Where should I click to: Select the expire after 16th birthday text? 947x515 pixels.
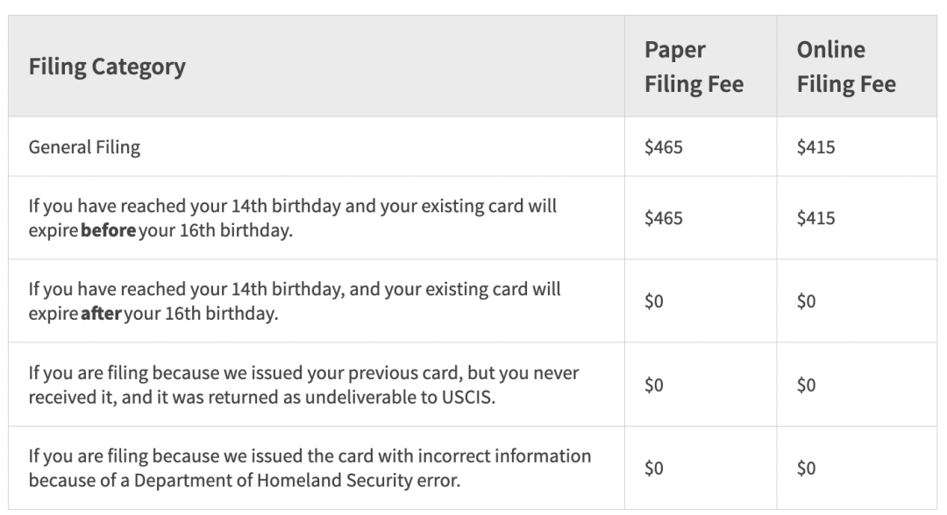[x=295, y=301]
